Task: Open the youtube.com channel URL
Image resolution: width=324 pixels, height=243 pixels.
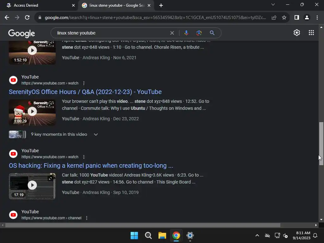Action: 51,218
